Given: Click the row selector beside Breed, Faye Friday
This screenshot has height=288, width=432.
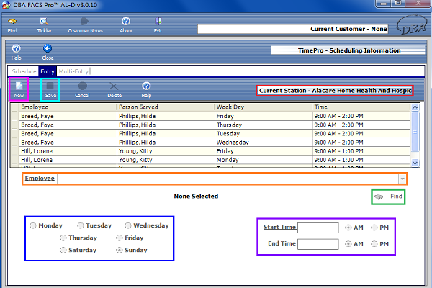Looking at the screenshot, I should point(14,116).
